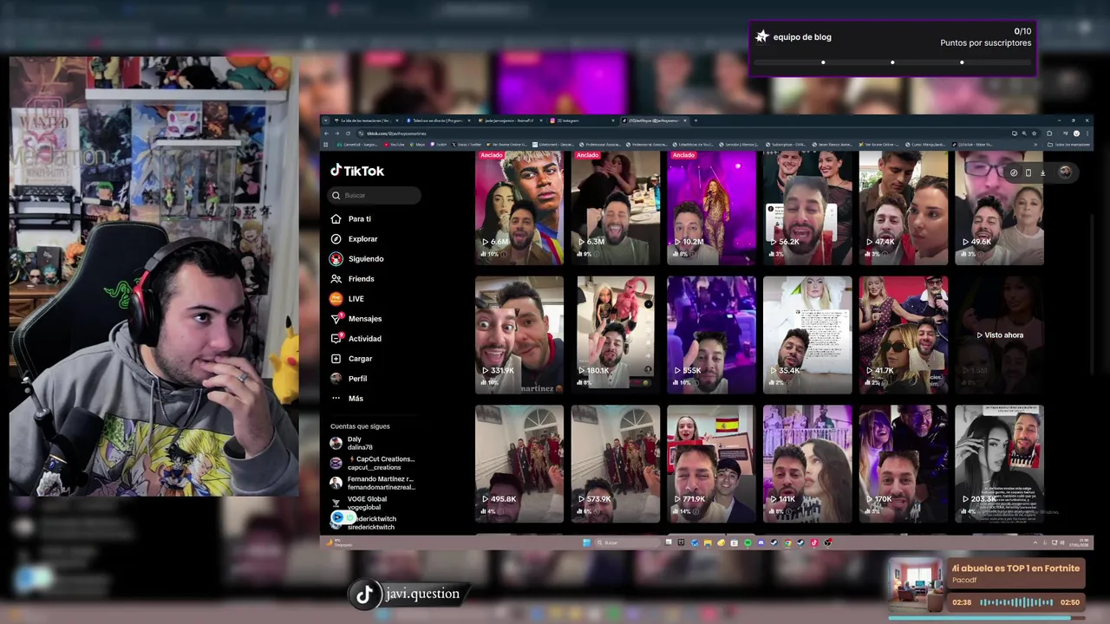
Task: Open Discord from the taskbar
Action: point(761,543)
